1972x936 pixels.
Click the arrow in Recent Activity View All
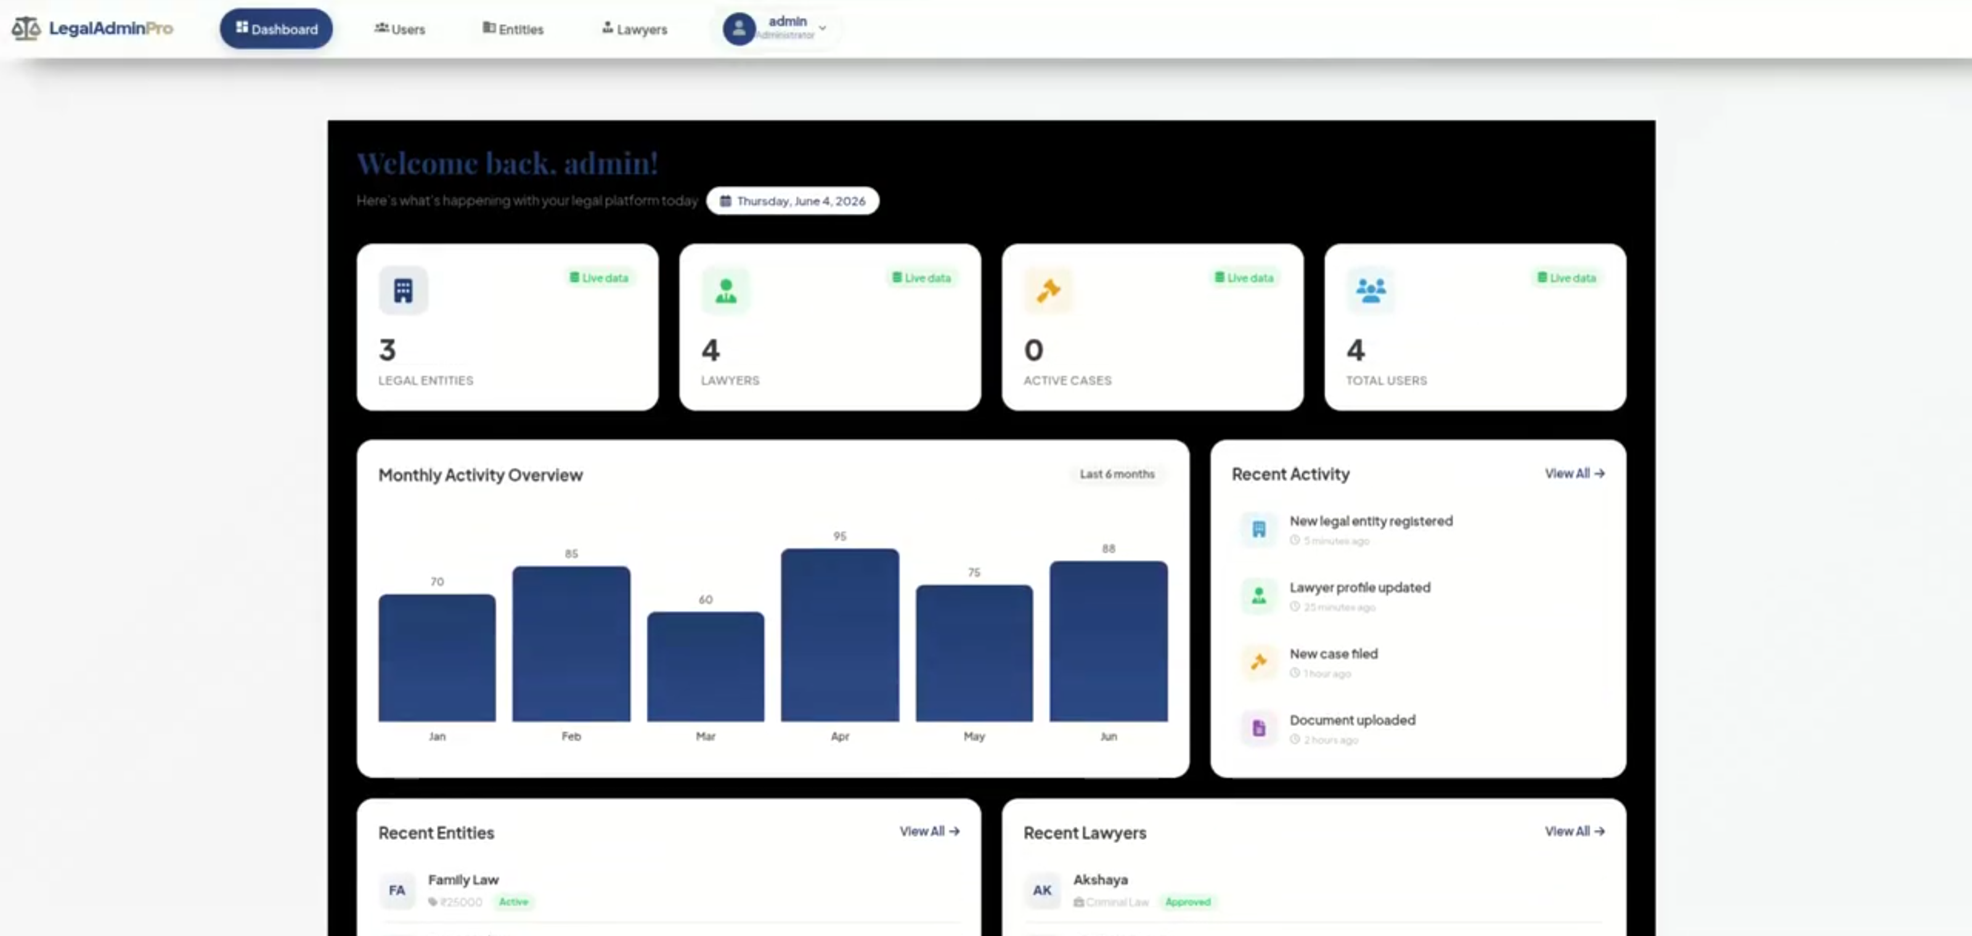coord(1599,474)
